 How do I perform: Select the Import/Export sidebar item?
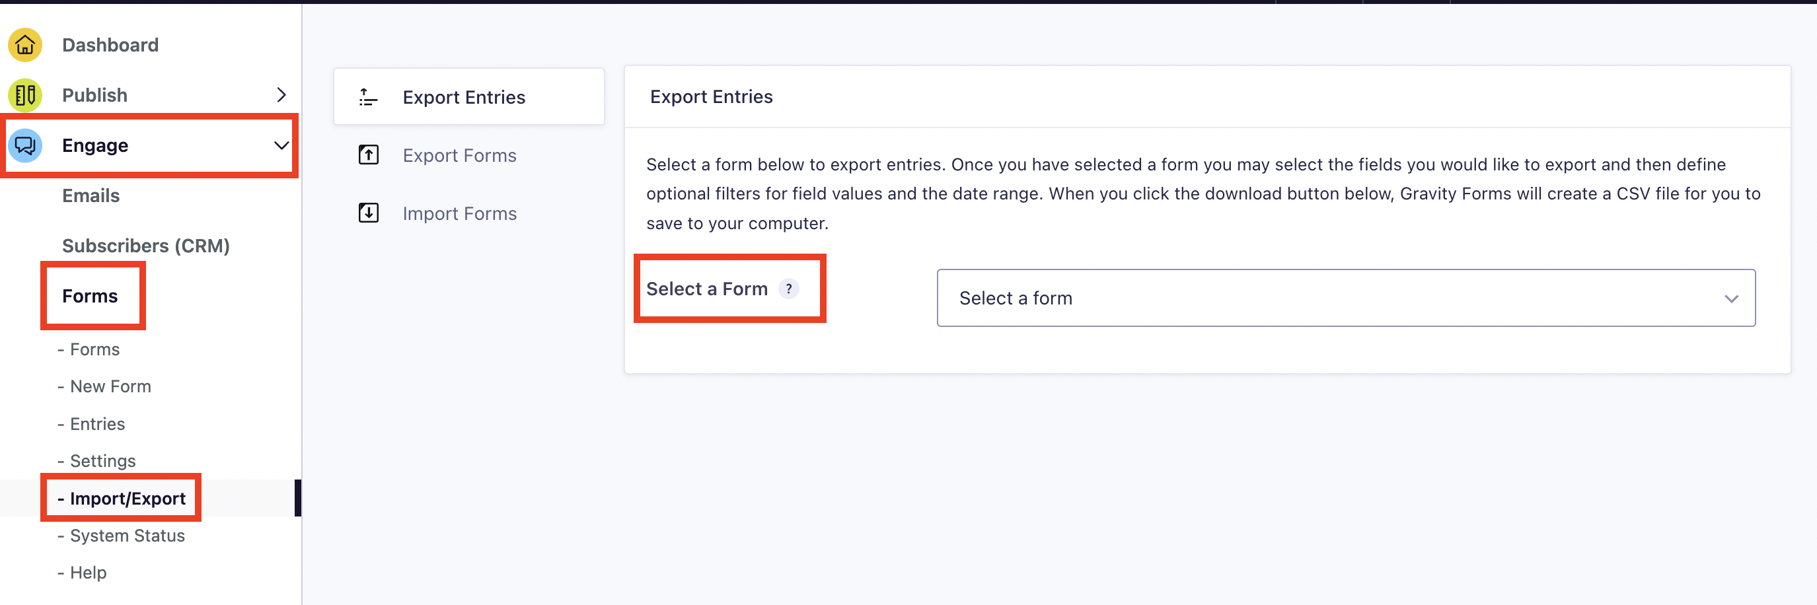point(127,499)
